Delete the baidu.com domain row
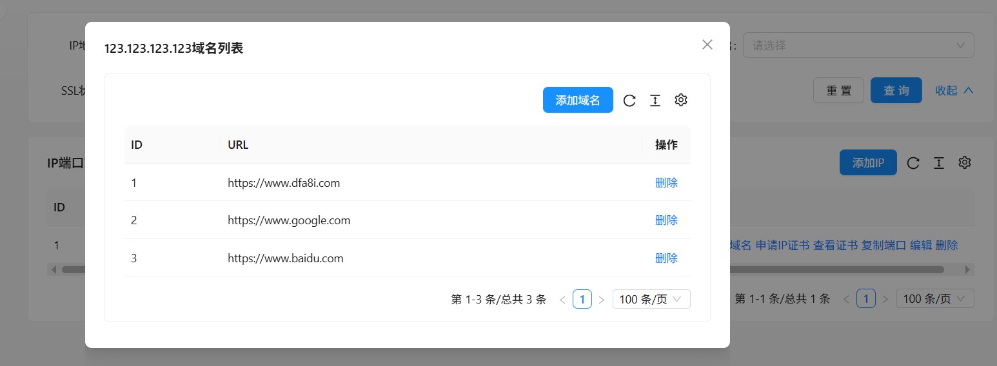Screen dimensions: 997x366 [666, 258]
